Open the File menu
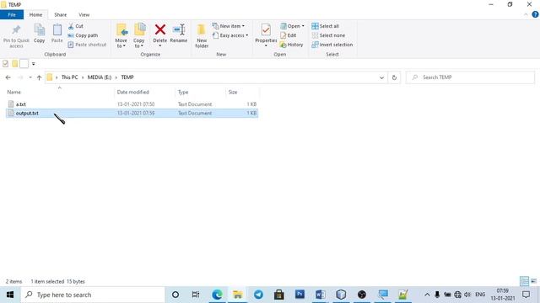This screenshot has height=303, width=540. click(12, 15)
